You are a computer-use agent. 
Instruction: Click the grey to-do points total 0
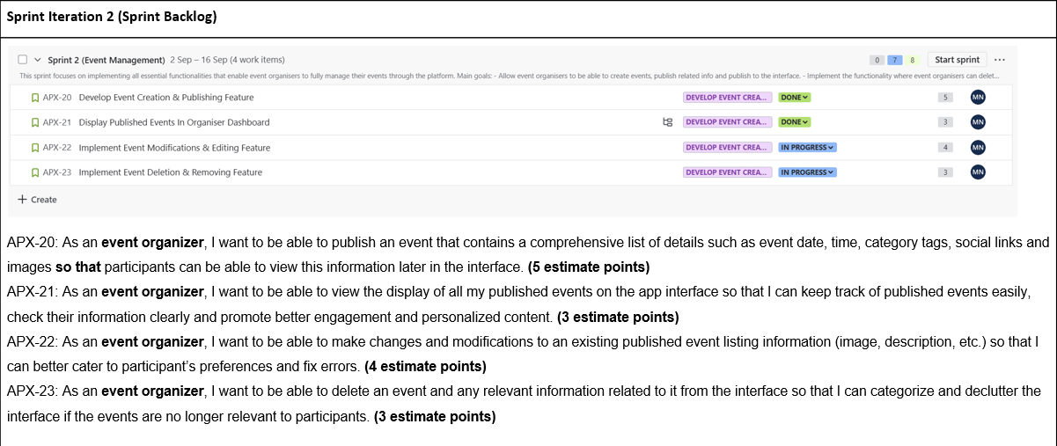[877, 60]
